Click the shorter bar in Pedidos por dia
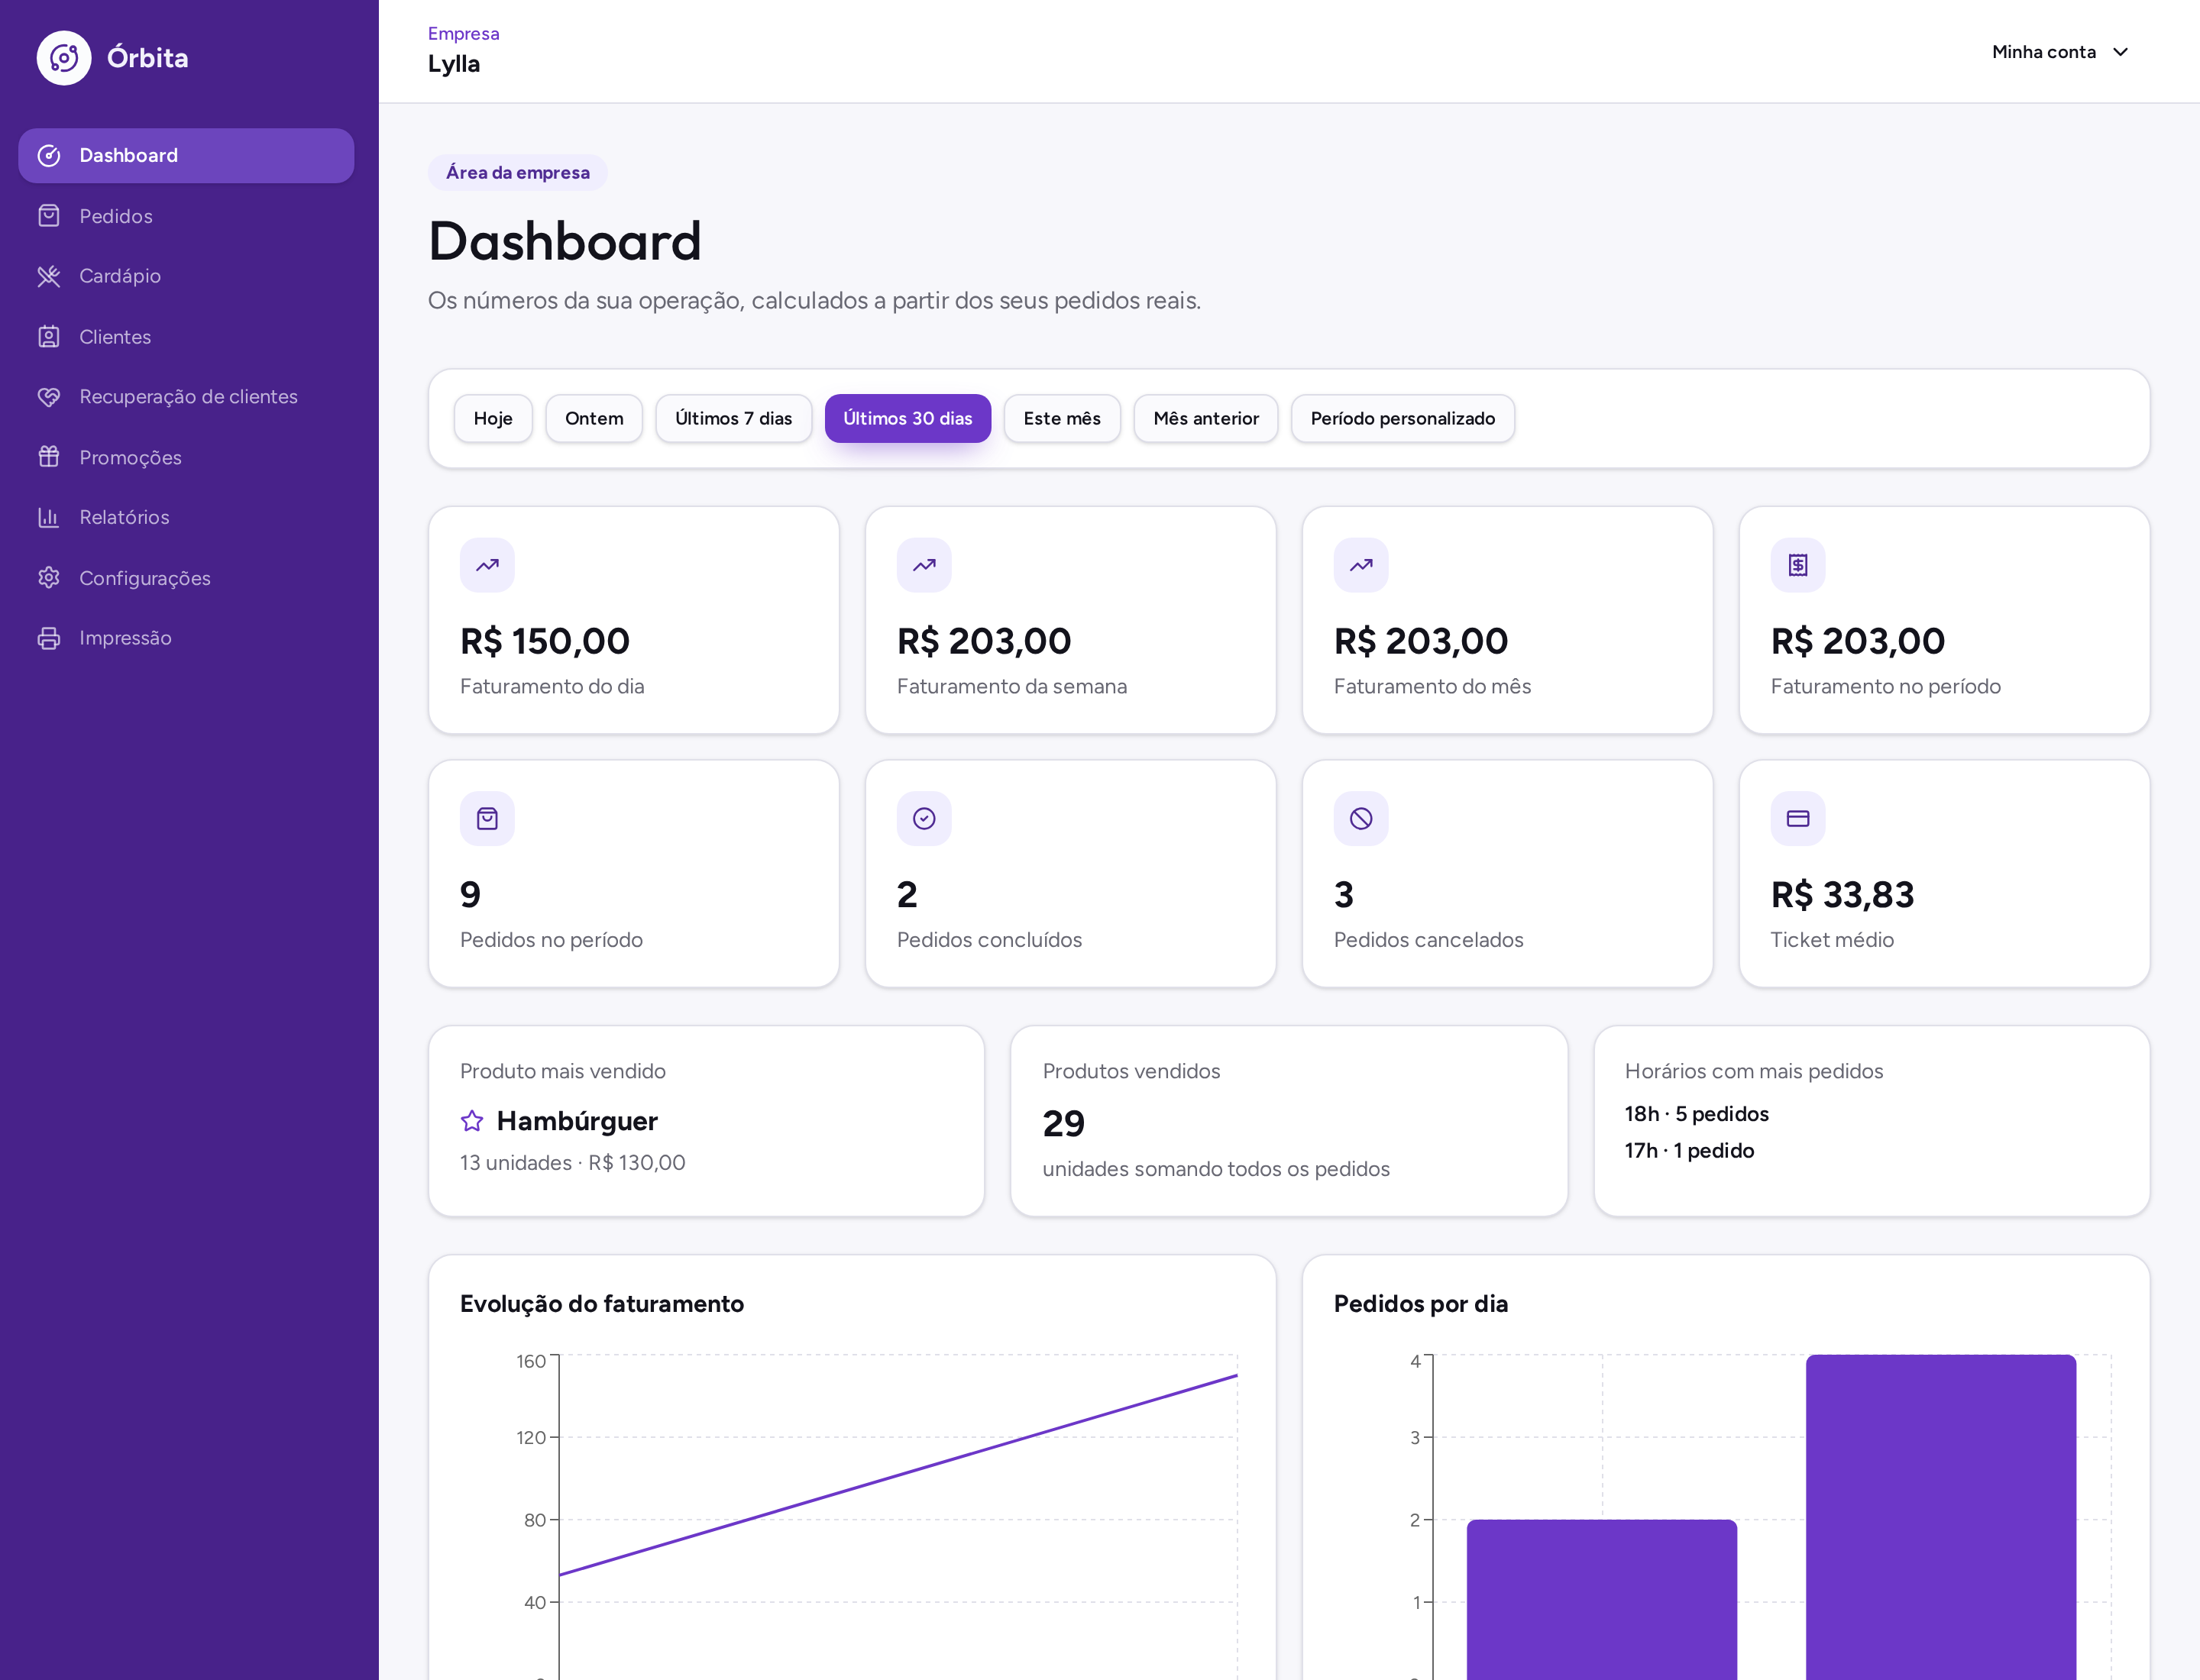The height and width of the screenshot is (1680, 2200). [1602, 1600]
